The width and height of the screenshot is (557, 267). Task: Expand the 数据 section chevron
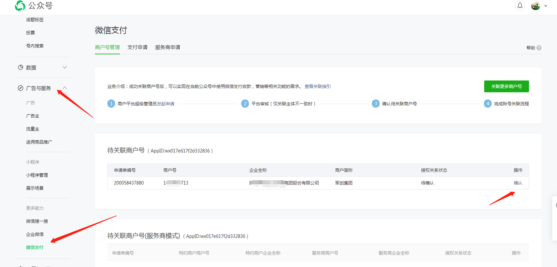click(65, 67)
